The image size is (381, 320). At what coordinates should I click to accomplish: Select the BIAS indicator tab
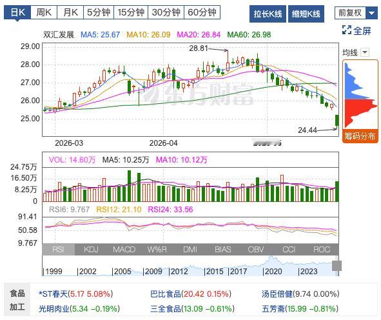(x=223, y=249)
